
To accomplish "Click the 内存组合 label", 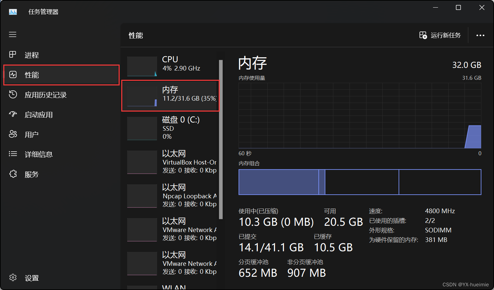I will coord(249,164).
